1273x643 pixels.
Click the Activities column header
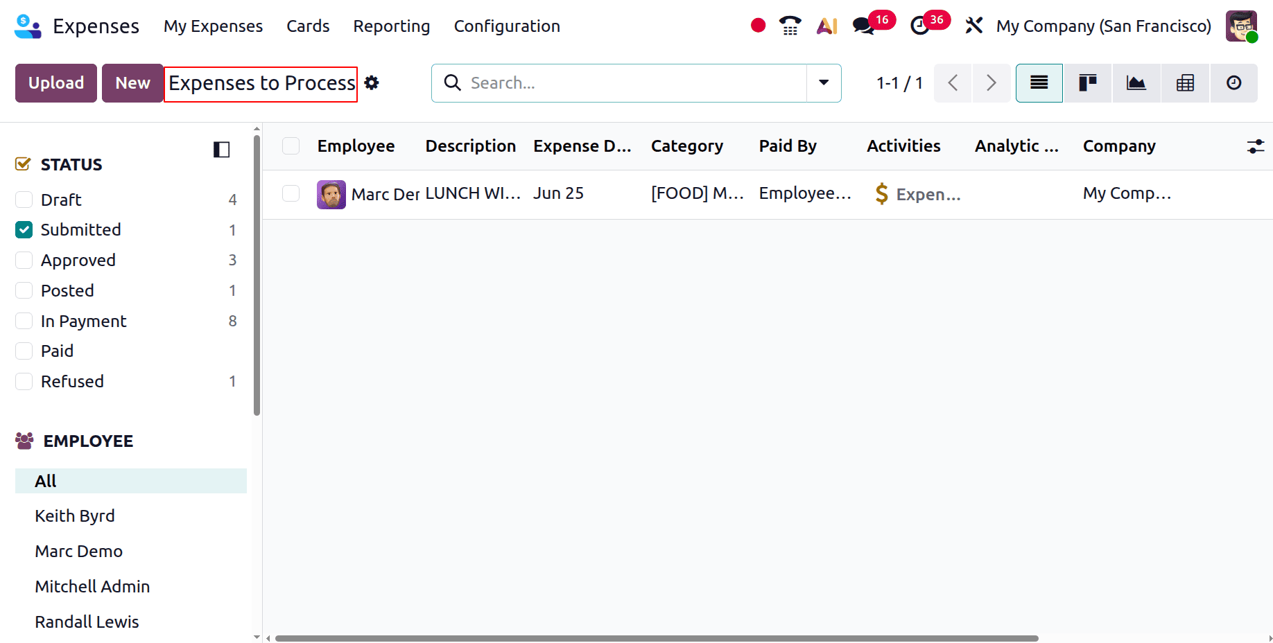click(x=903, y=146)
